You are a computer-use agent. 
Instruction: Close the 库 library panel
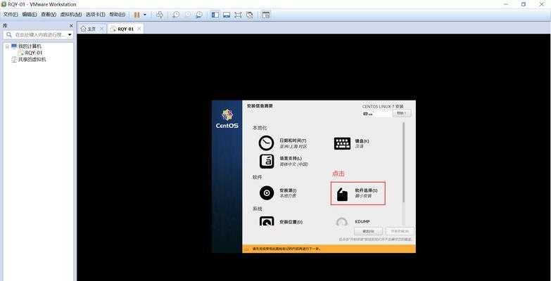point(71,25)
